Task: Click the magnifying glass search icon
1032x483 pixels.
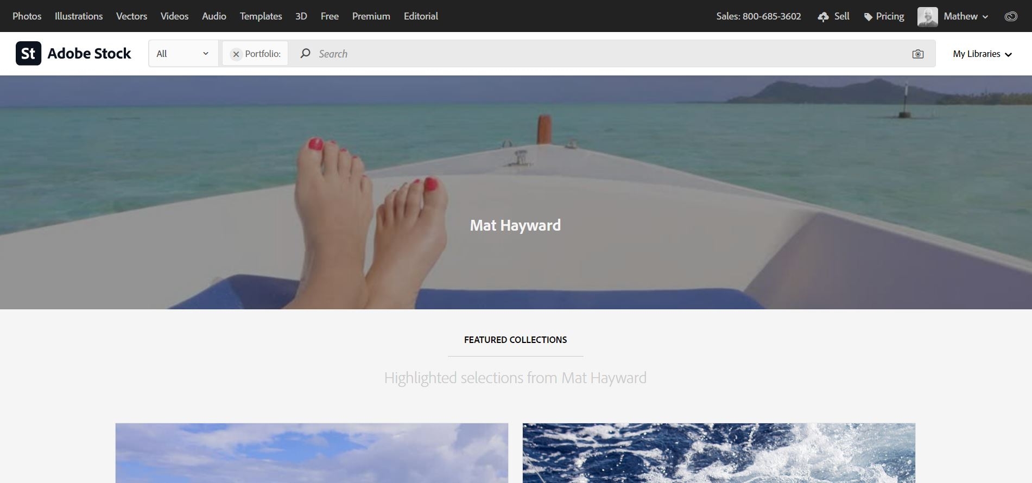Action: [x=306, y=53]
